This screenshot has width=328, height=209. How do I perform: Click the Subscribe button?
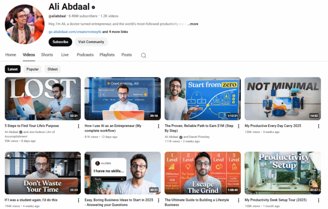pyautogui.click(x=60, y=42)
